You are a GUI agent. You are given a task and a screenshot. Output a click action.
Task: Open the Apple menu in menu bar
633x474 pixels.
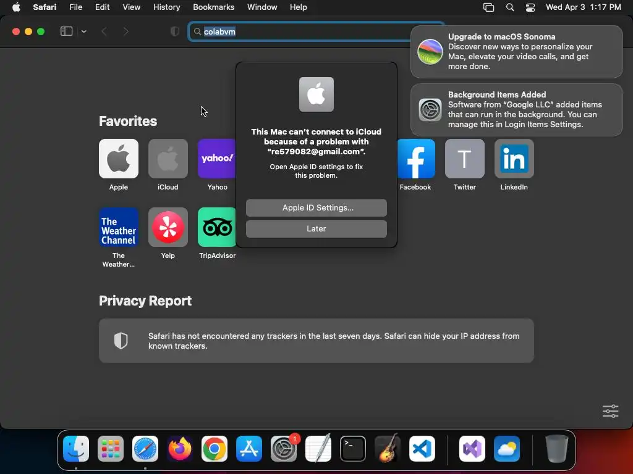pos(16,7)
